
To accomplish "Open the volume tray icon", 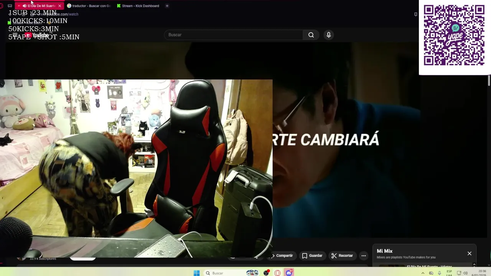I will pos(465,273).
